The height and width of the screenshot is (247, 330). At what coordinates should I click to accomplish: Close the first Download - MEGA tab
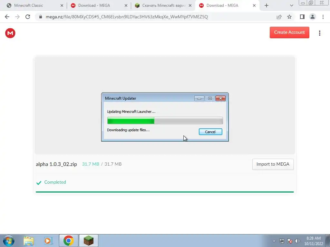tap(126, 6)
